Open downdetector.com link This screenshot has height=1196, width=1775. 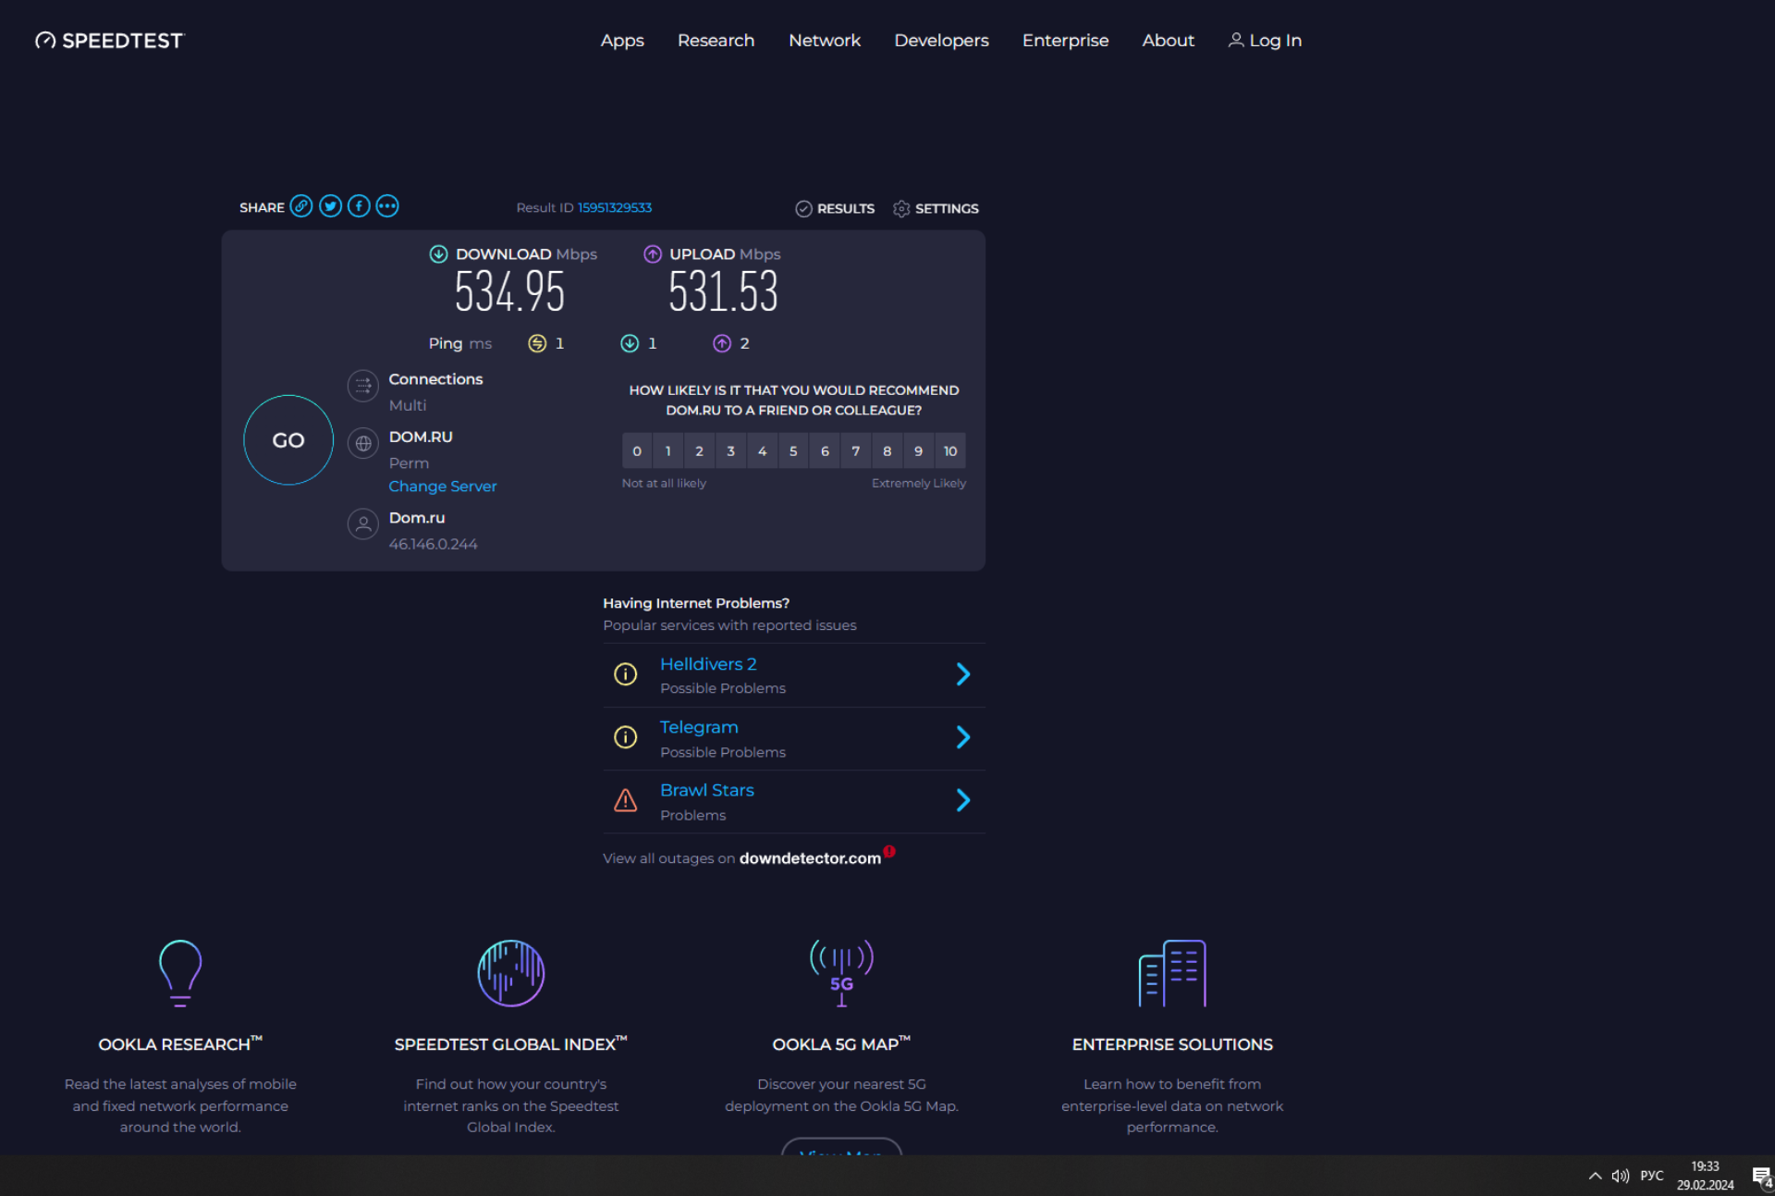[810, 858]
